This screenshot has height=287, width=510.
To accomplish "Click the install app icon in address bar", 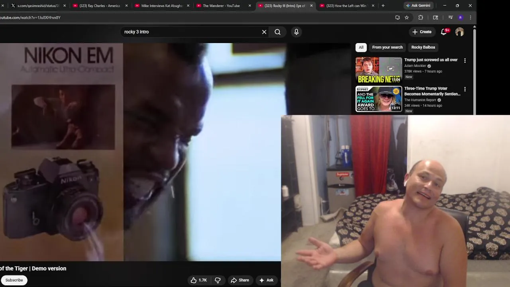I will [397, 18].
